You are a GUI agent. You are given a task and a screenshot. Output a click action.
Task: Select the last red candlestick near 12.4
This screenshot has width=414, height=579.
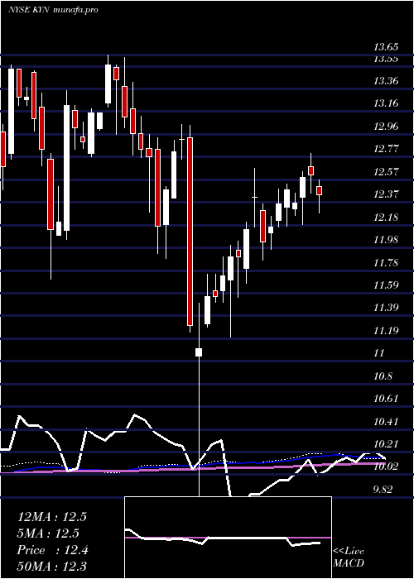[x=320, y=190]
